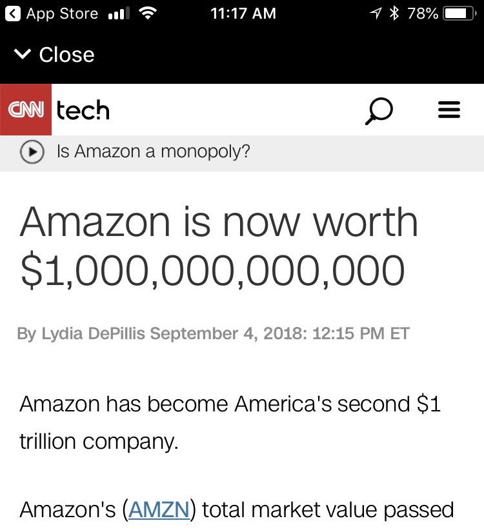Open the hamburger menu
This screenshot has height=532, width=484.
pyautogui.click(x=449, y=110)
